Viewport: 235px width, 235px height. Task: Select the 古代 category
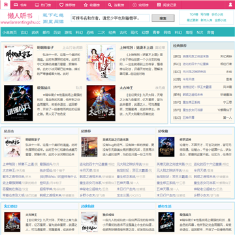pyautogui.click(x=123, y=33)
